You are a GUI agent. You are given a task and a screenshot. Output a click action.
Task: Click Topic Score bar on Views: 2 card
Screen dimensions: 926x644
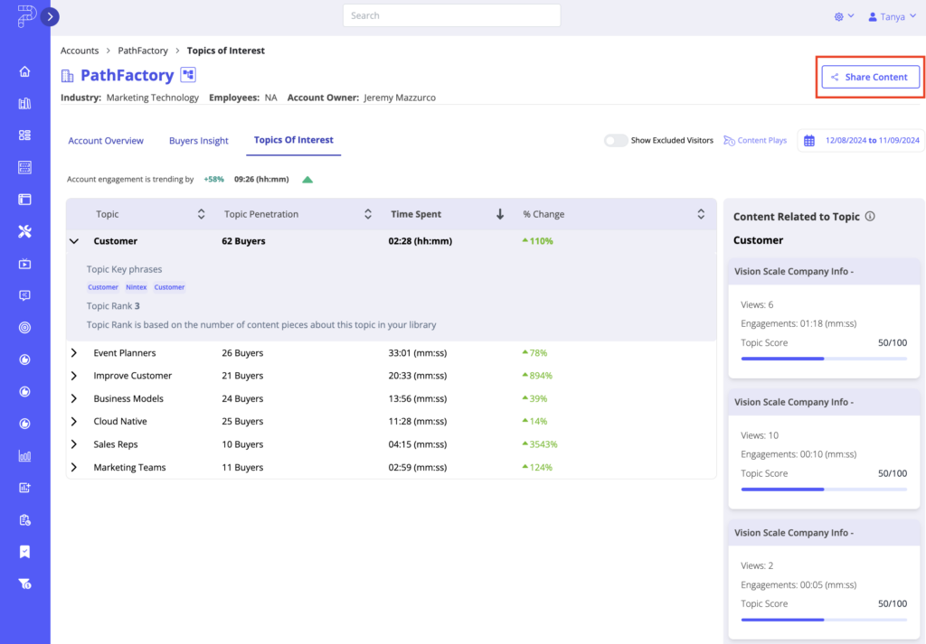click(824, 620)
